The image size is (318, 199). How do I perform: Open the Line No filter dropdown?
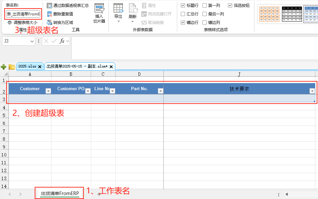(x=112, y=91)
